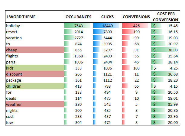Click the vacation occurrences value 2727

78,38
